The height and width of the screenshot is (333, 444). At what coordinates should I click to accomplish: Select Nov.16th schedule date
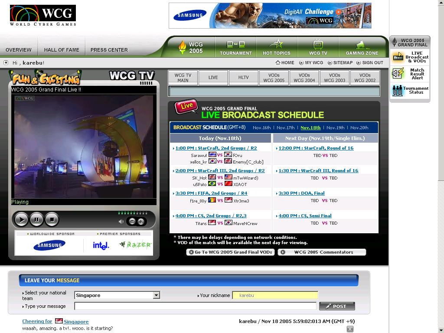[261, 128]
